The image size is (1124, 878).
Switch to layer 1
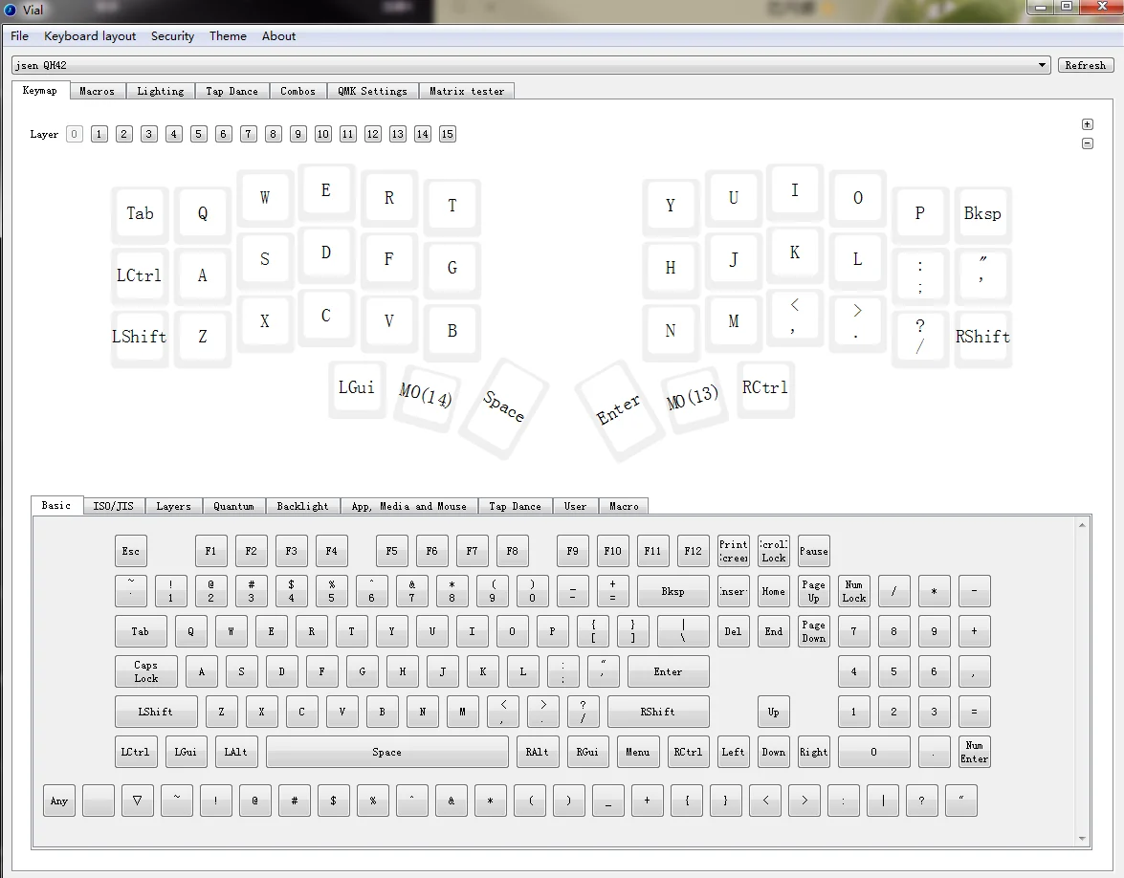point(99,134)
